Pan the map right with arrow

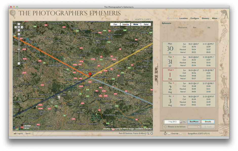(x=22, y=27)
